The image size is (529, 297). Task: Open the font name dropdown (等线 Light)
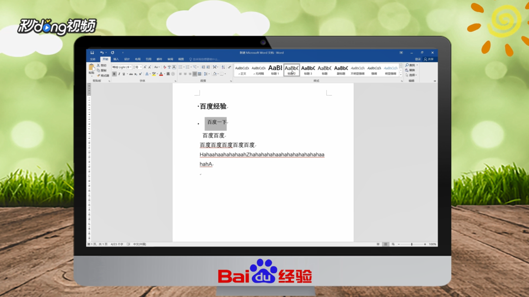pos(131,67)
